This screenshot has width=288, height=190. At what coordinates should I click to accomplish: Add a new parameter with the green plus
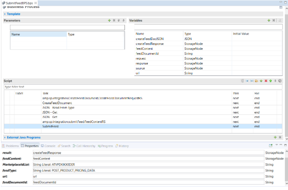tap(109, 20)
